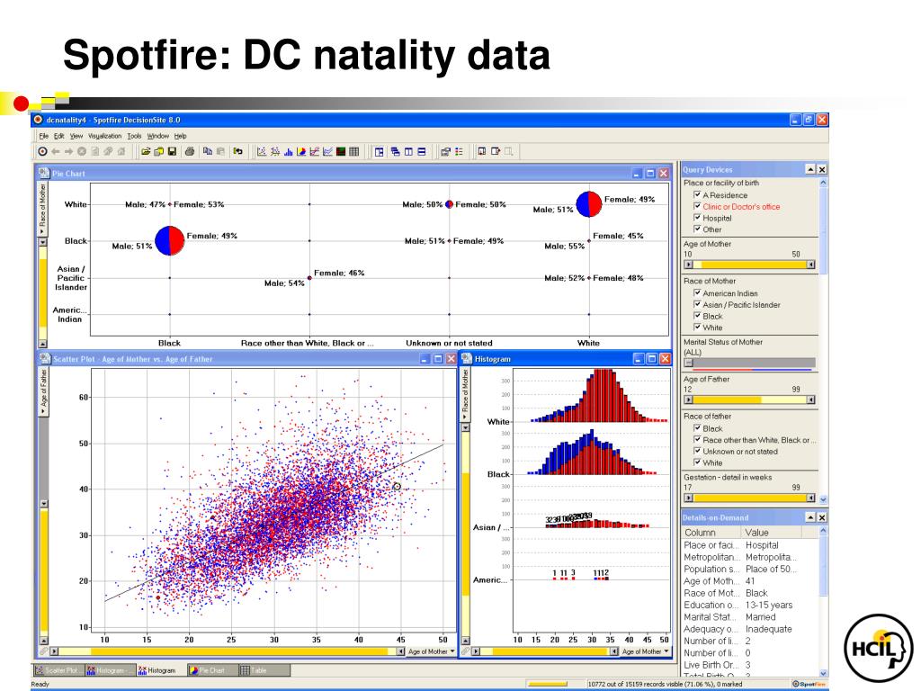Switch to the Pie Chart bottom tab
This screenshot has height=691, width=921.
click(x=211, y=670)
